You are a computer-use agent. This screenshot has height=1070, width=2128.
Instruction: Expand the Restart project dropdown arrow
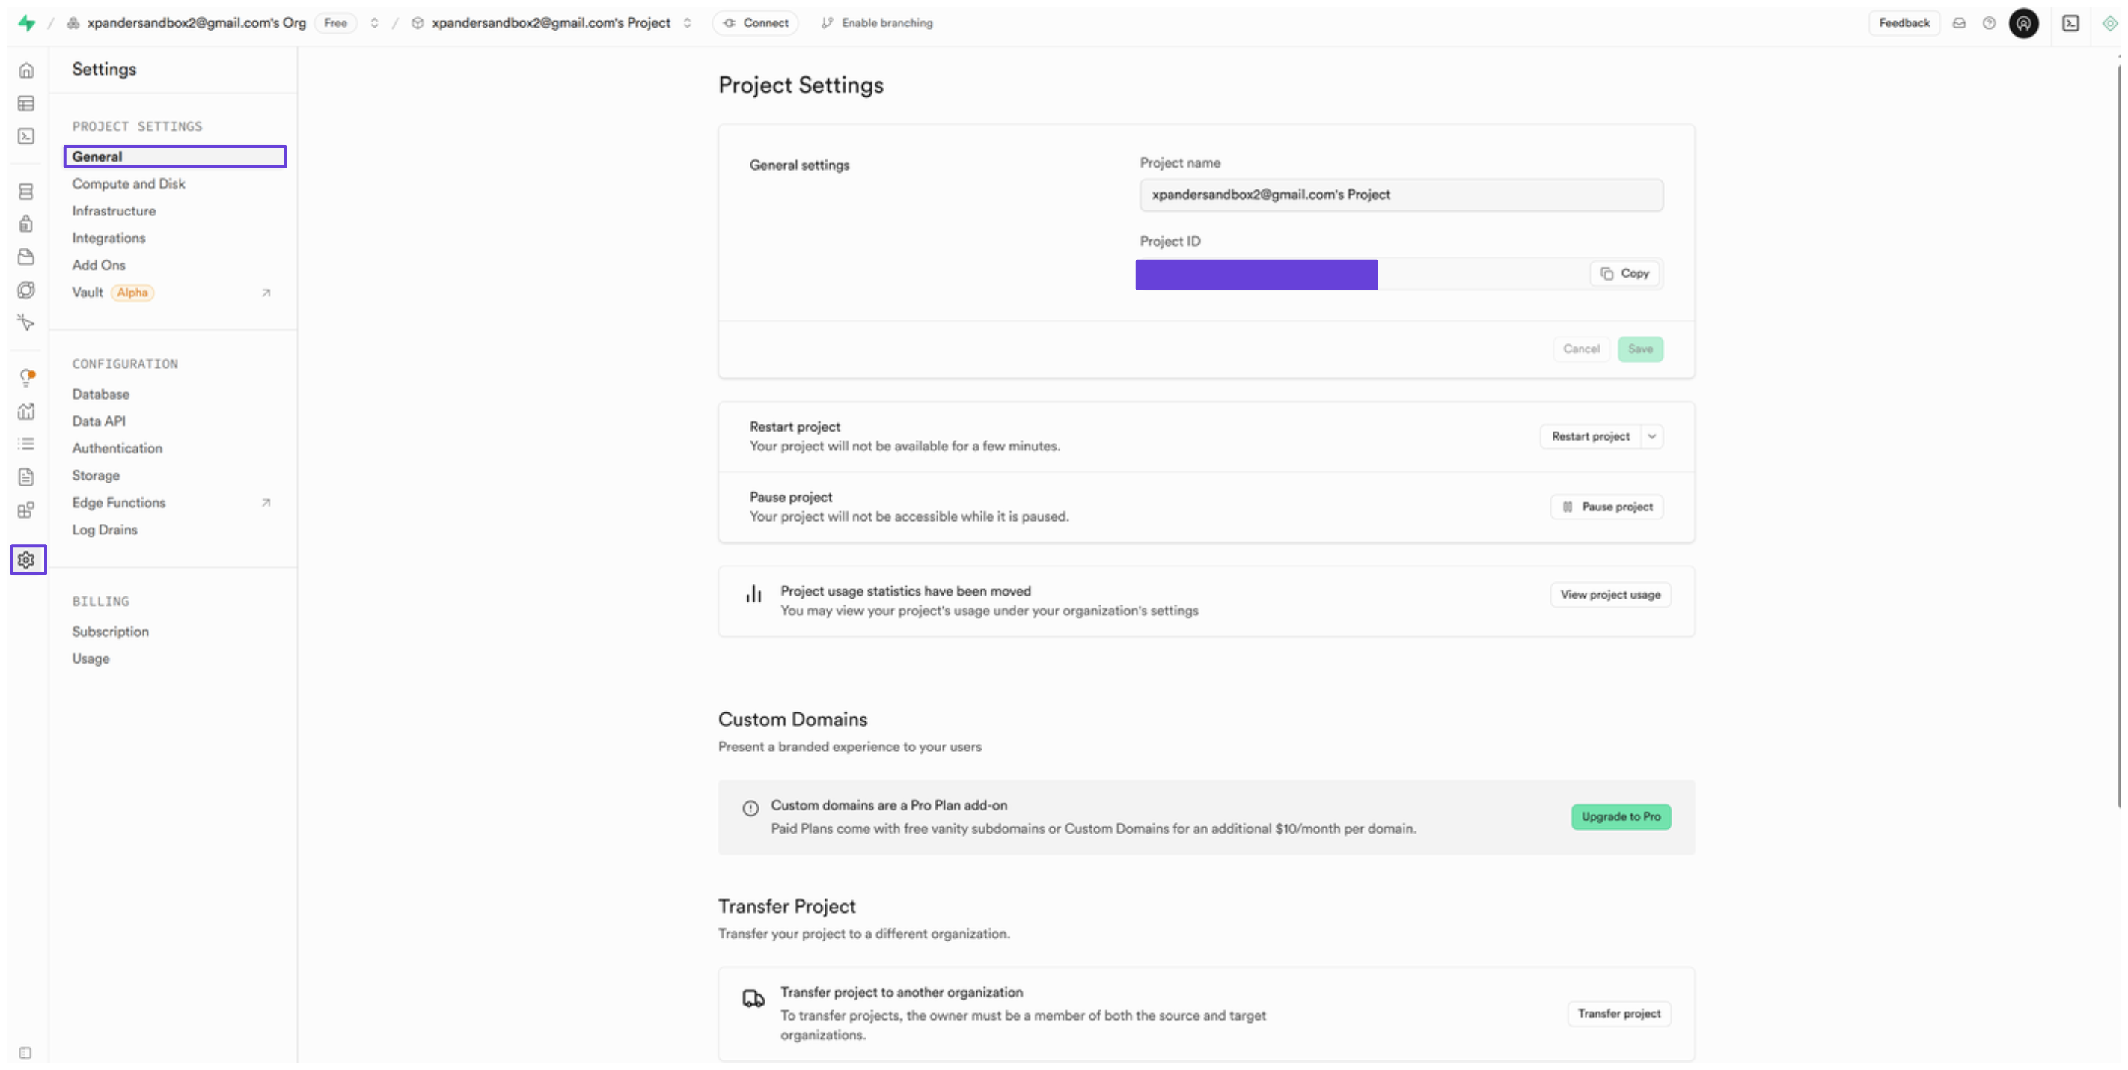[1651, 436]
